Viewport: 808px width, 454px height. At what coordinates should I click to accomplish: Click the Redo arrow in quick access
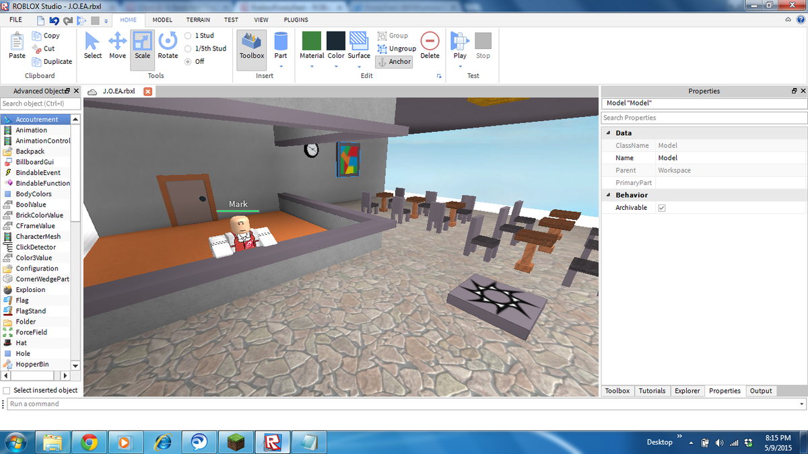point(68,21)
